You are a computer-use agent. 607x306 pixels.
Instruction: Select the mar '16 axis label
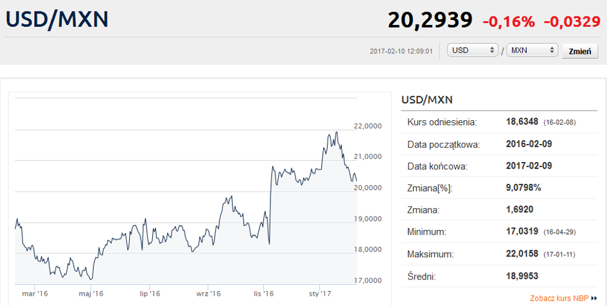35,294
